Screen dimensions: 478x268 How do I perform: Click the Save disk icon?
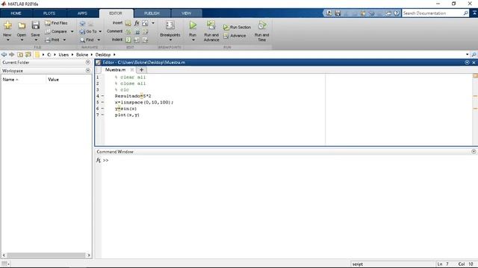(x=35, y=25)
